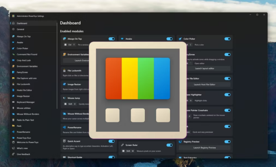276x167 pixels.
Task: Open the Dashboard page in sidebar
Action: click(33, 23)
